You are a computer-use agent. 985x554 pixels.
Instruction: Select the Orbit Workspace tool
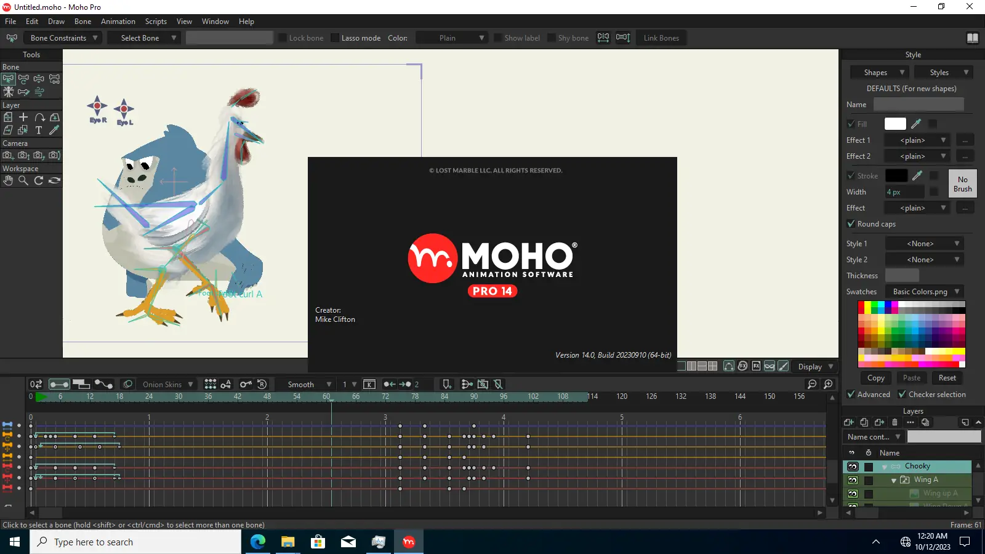54,180
